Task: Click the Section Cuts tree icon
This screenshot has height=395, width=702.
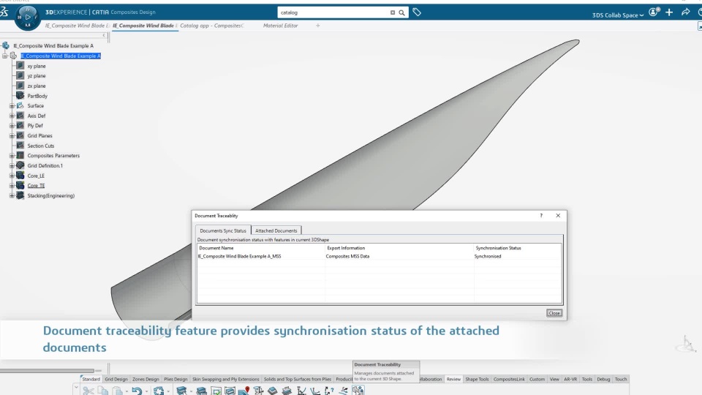Action: [20, 146]
